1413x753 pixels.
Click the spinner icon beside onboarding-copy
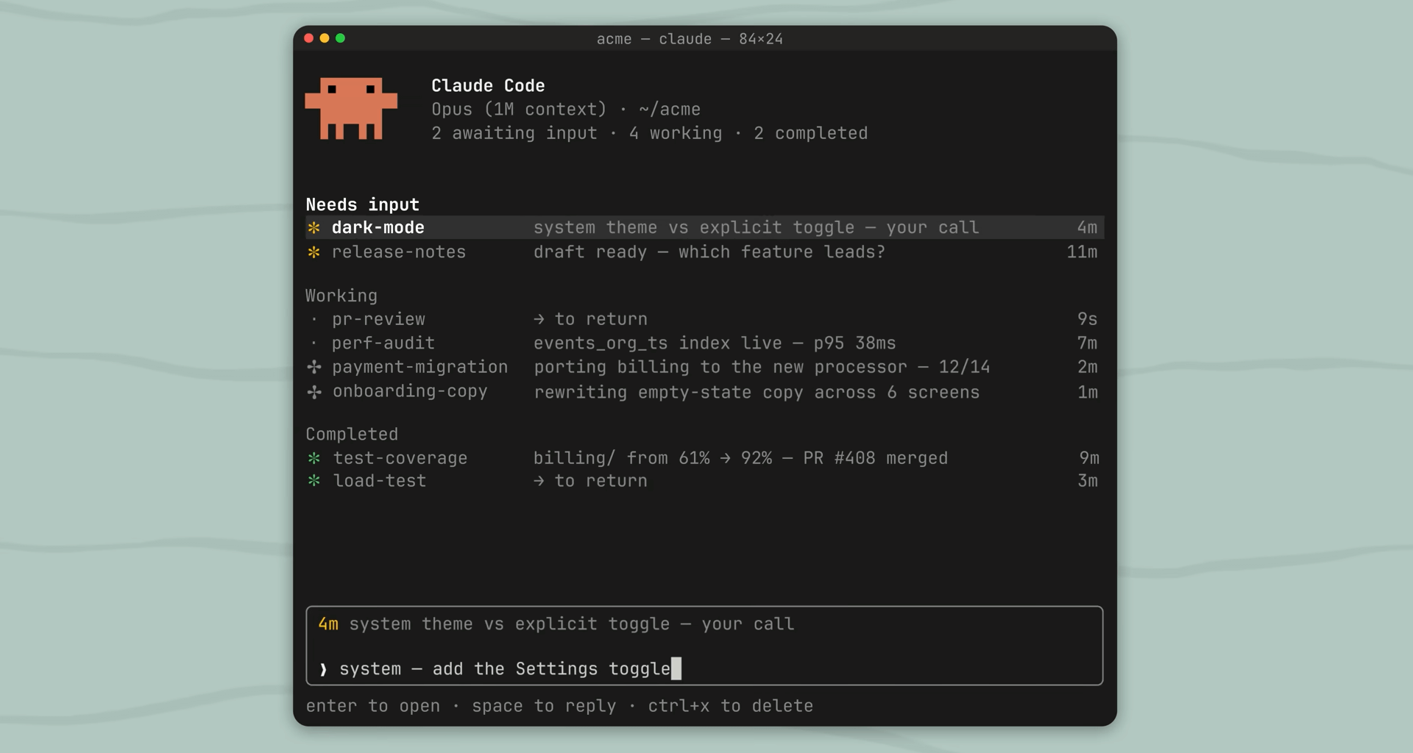click(x=314, y=392)
